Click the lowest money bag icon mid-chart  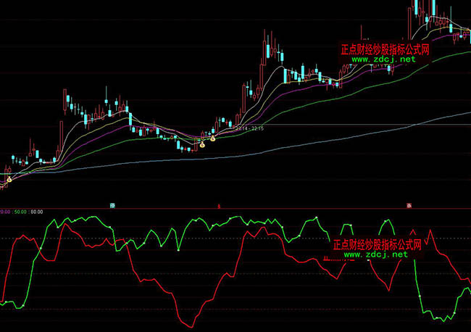click(204, 144)
